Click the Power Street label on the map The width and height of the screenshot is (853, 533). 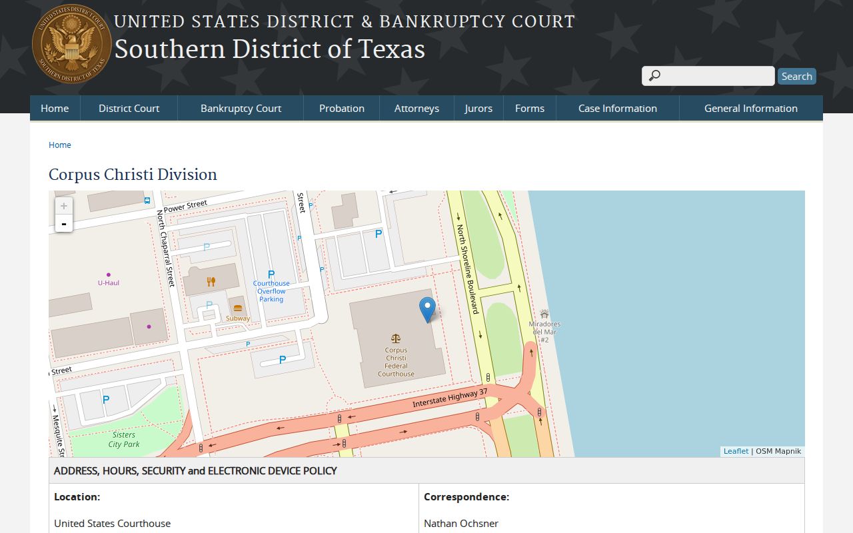185,206
